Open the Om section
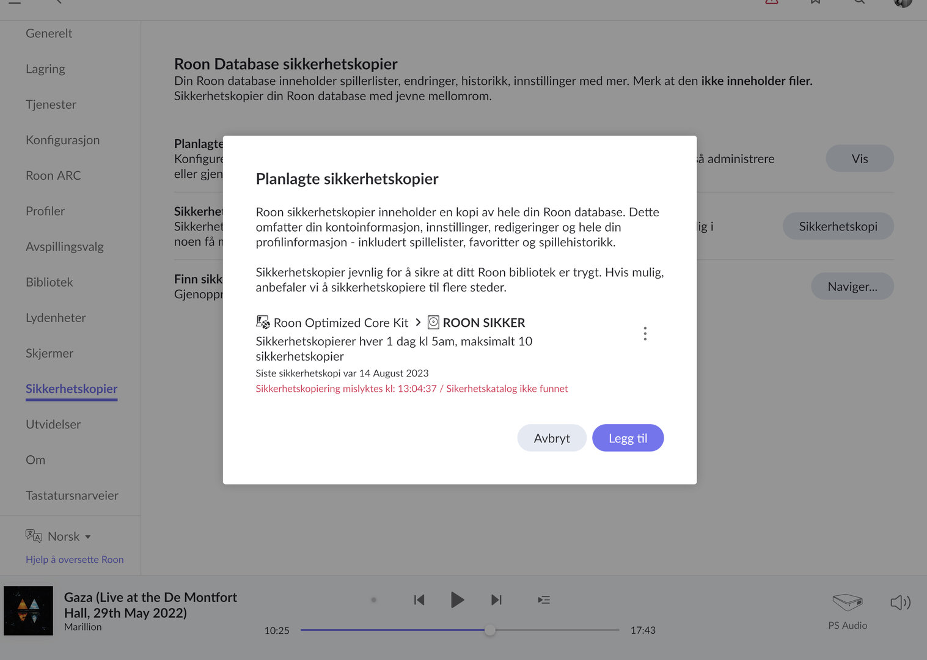 pyautogui.click(x=35, y=460)
